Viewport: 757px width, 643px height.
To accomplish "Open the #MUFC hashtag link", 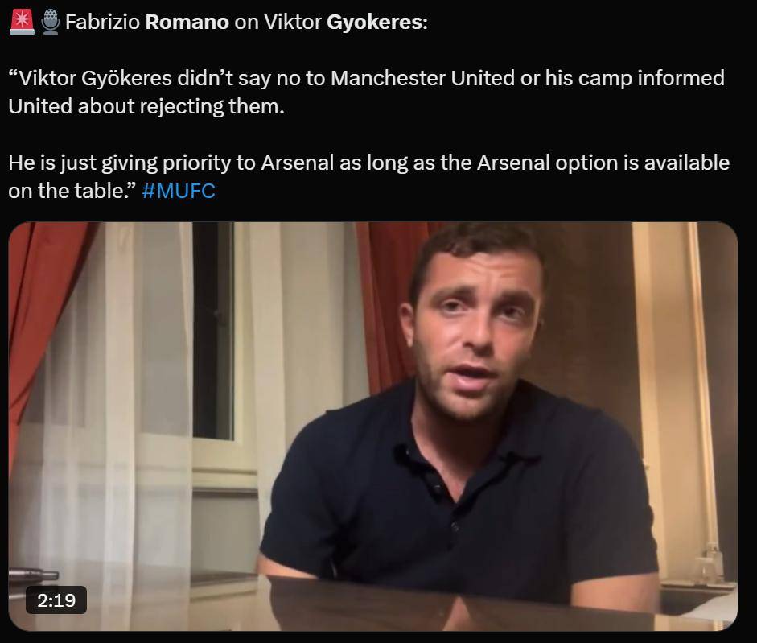I will [x=179, y=191].
